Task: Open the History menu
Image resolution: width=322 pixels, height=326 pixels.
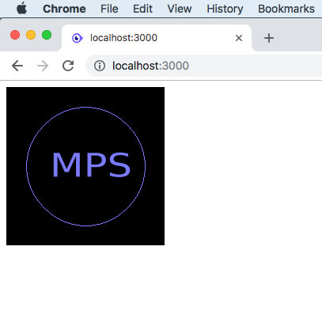Action: point(225,9)
